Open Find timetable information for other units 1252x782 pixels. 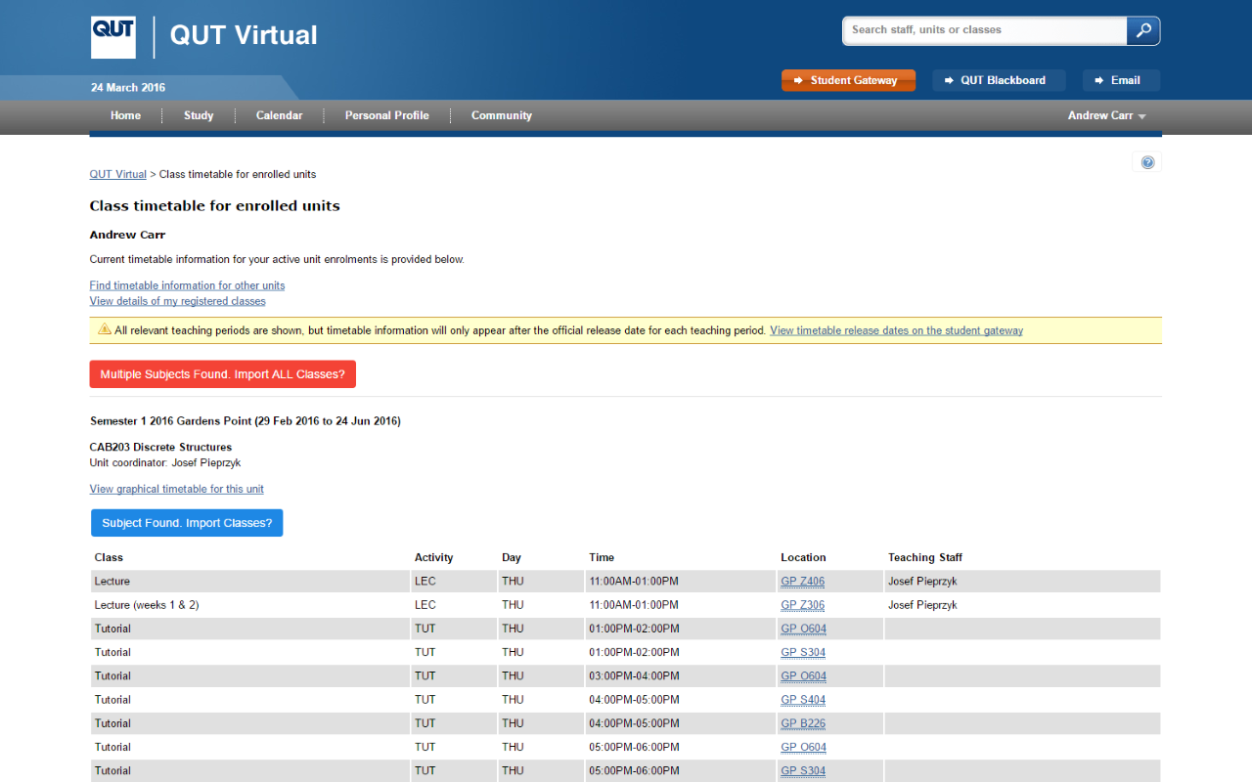(187, 285)
